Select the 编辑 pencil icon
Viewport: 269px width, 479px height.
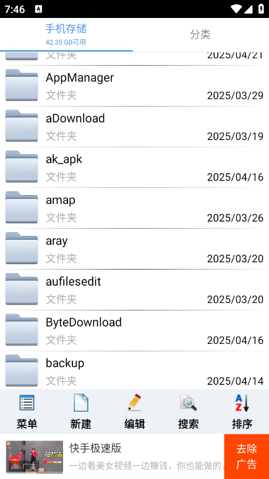click(x=135, y=402)
